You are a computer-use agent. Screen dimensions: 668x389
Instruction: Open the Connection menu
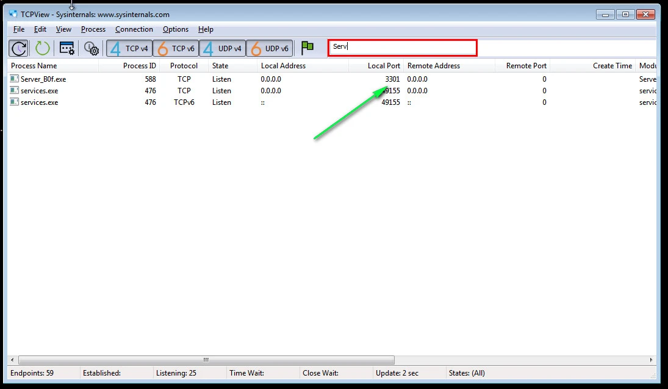coord(134,29)
